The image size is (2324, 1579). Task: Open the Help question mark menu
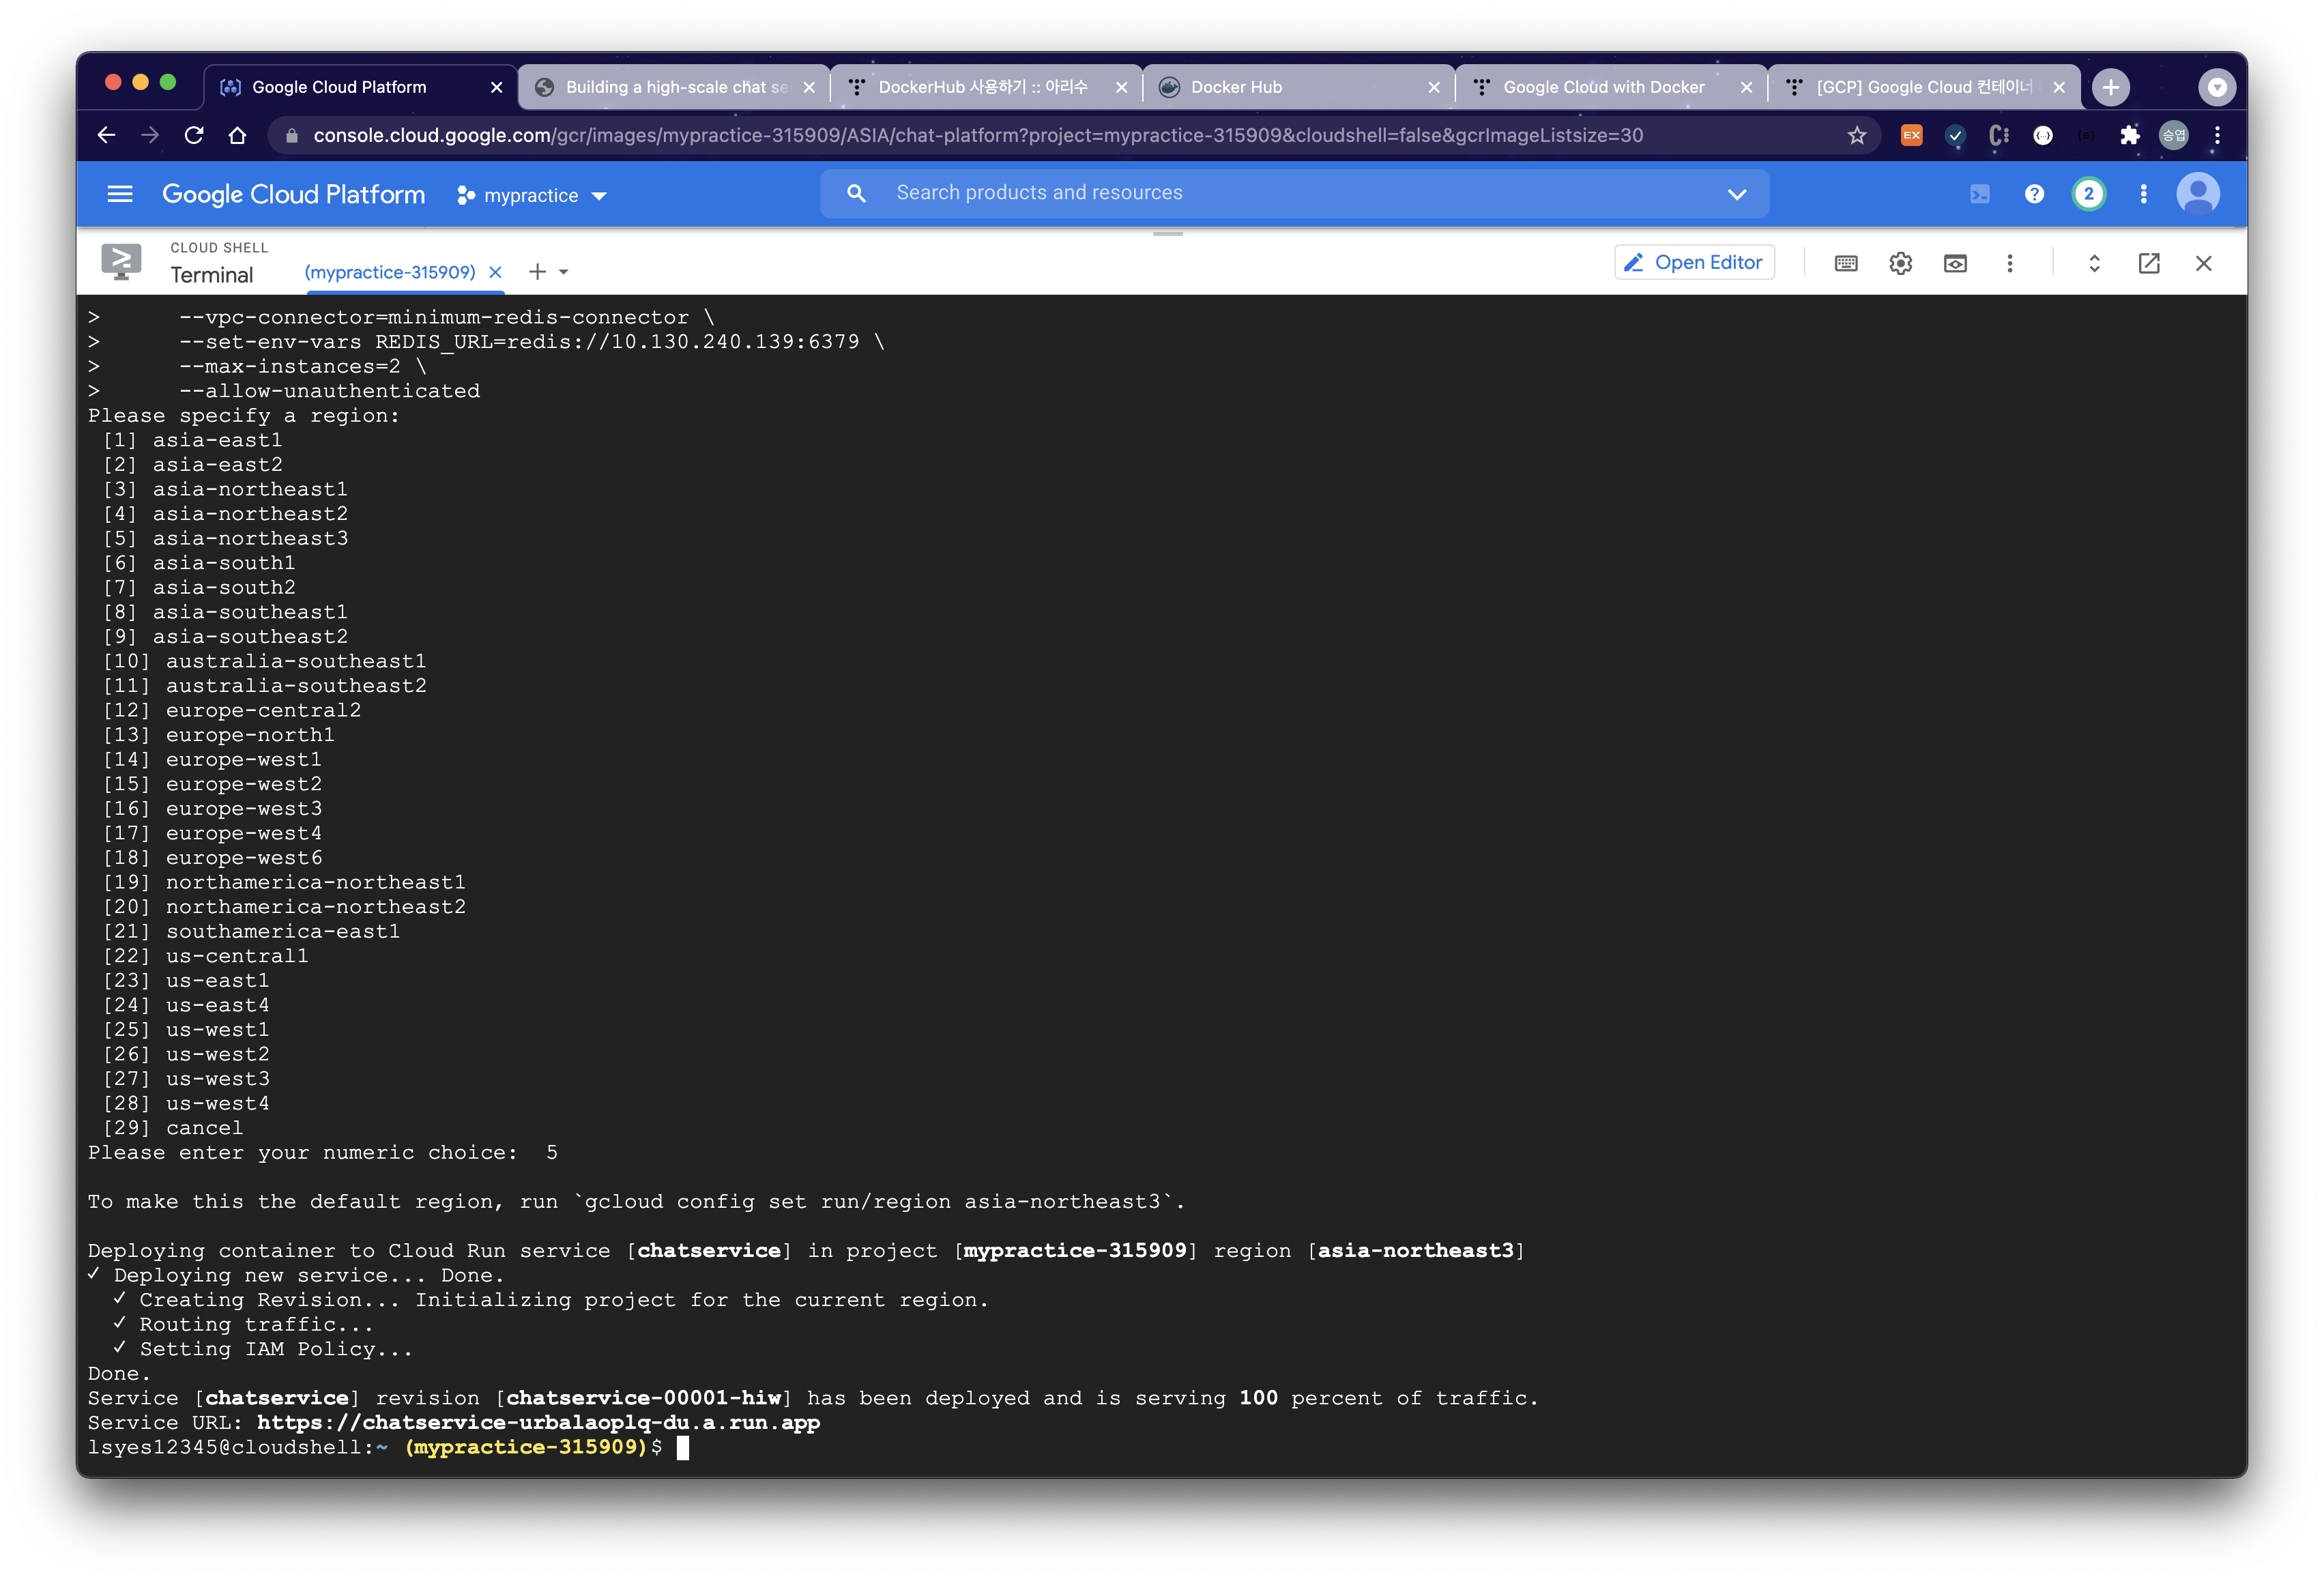2034,194
